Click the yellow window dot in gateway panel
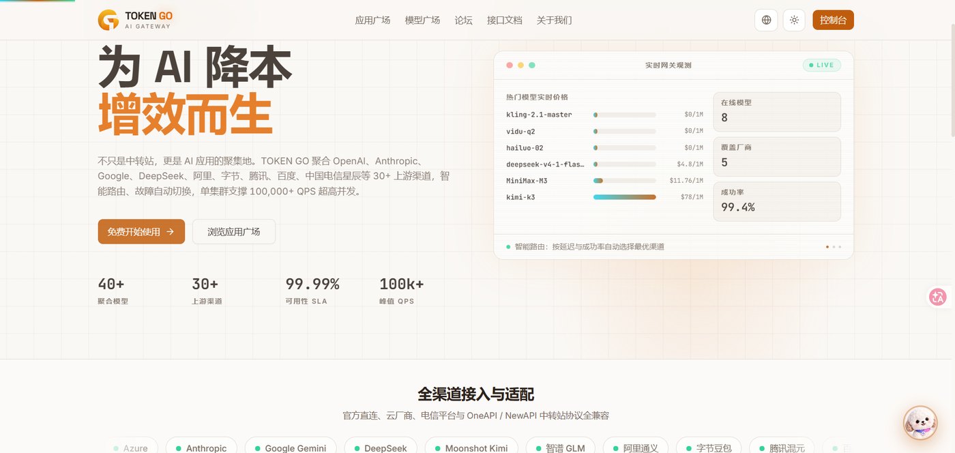The height and width of the screenshot is (453, 955). 520,65
